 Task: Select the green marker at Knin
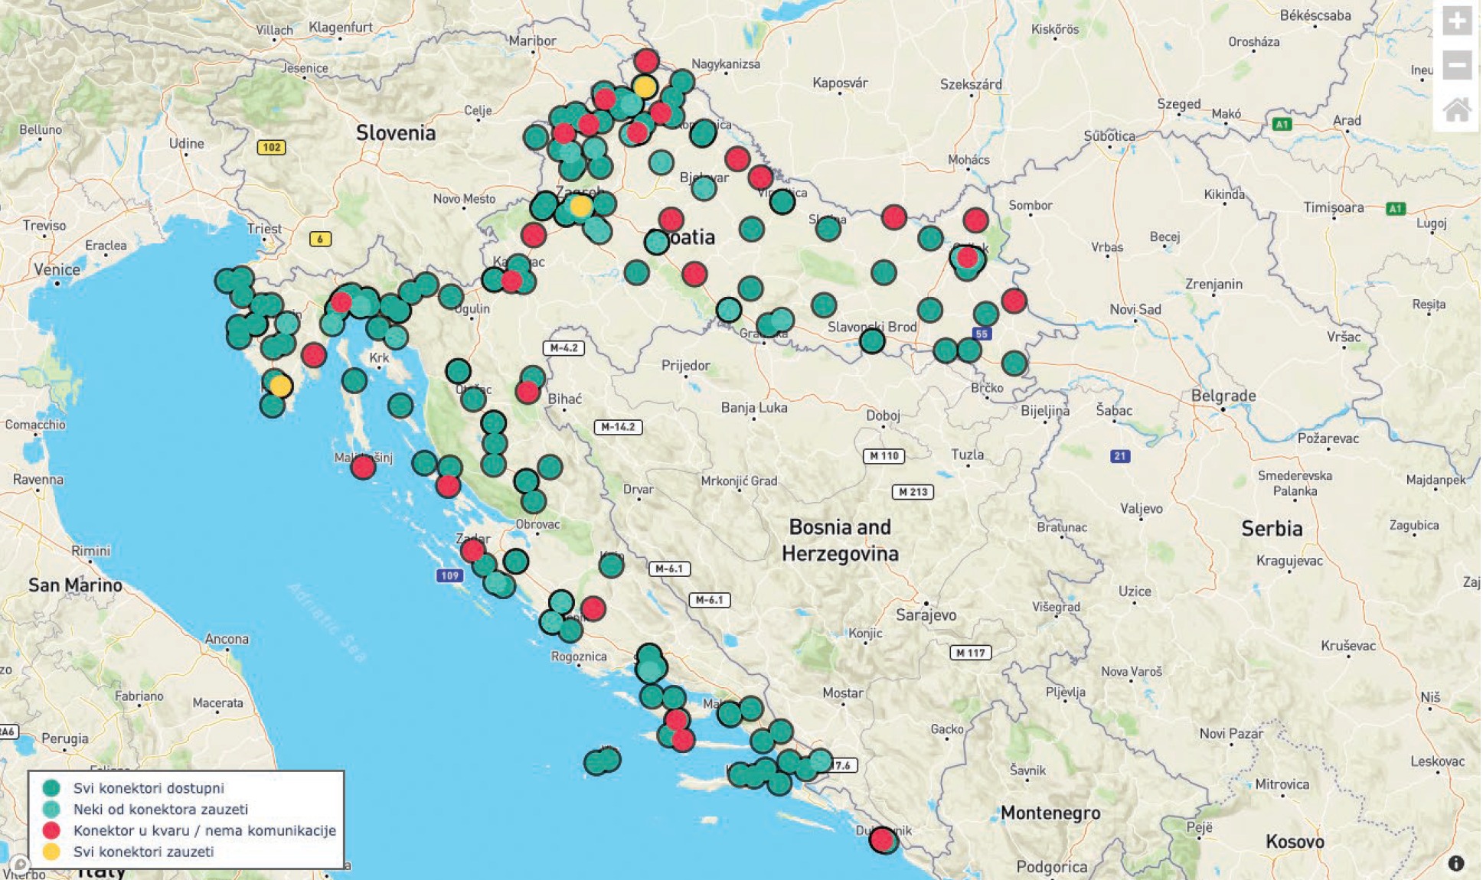[611, 565]
